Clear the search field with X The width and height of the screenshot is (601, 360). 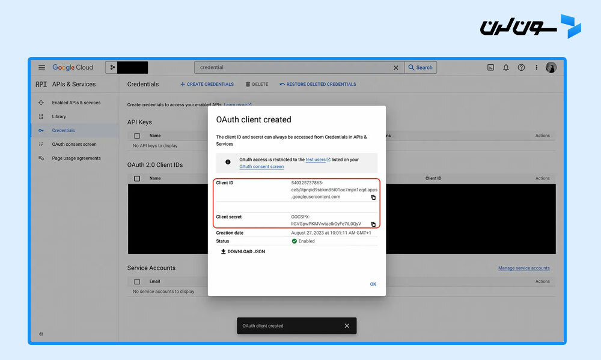pyautogui.click(x=396, y=68)
